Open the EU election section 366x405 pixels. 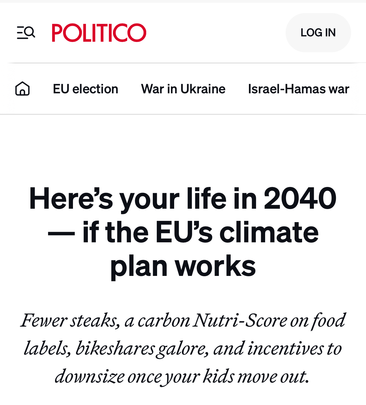(x=85, y=89)
